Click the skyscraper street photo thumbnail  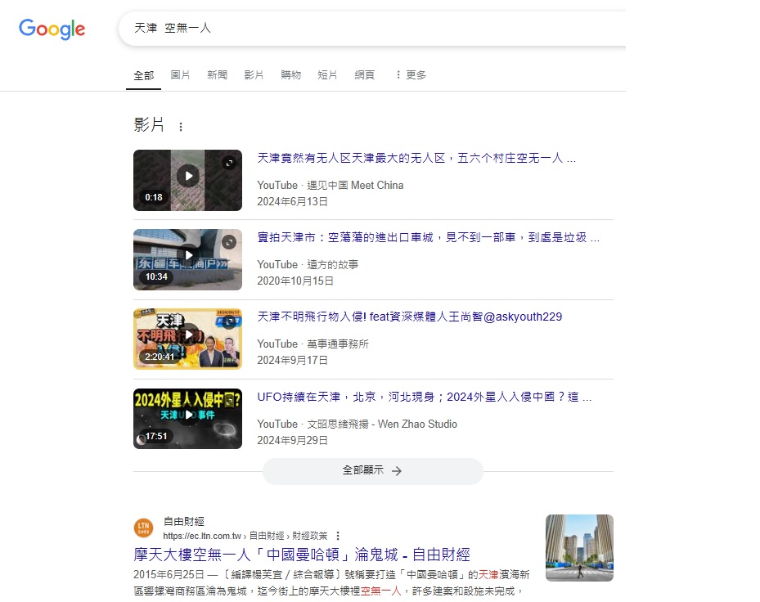coord(579,548)
